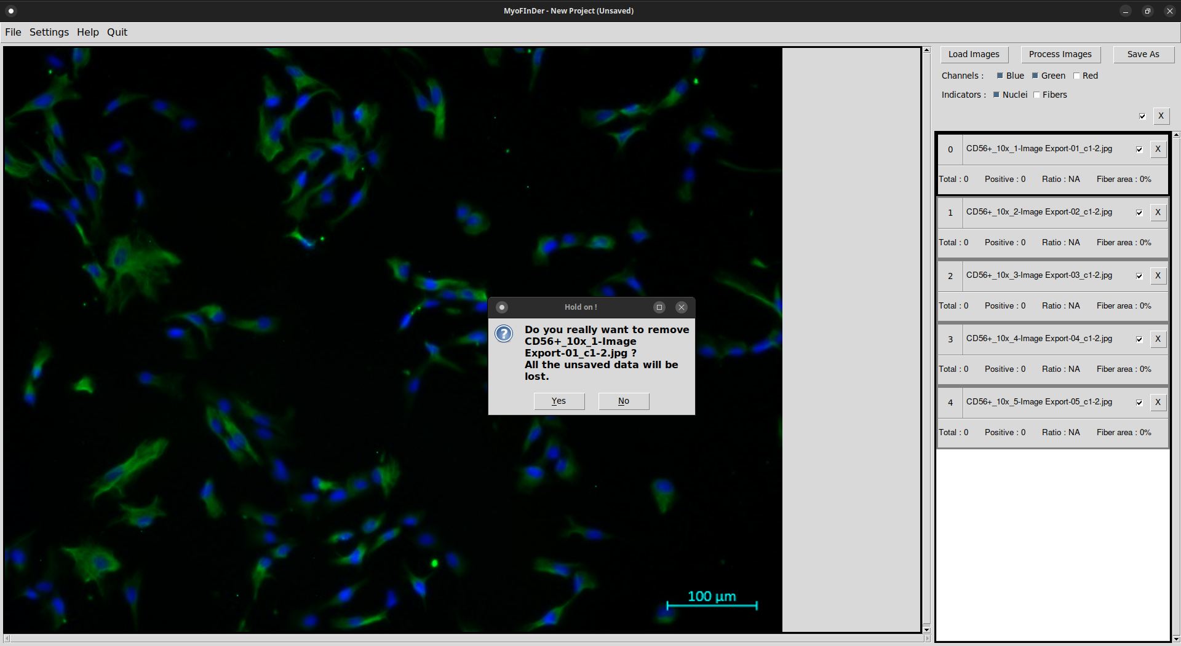Click the right arrow of the image viewer's horizontal scrollbar
The width and height of the screenshot is (1181, 646).
(x=927, y=639)
